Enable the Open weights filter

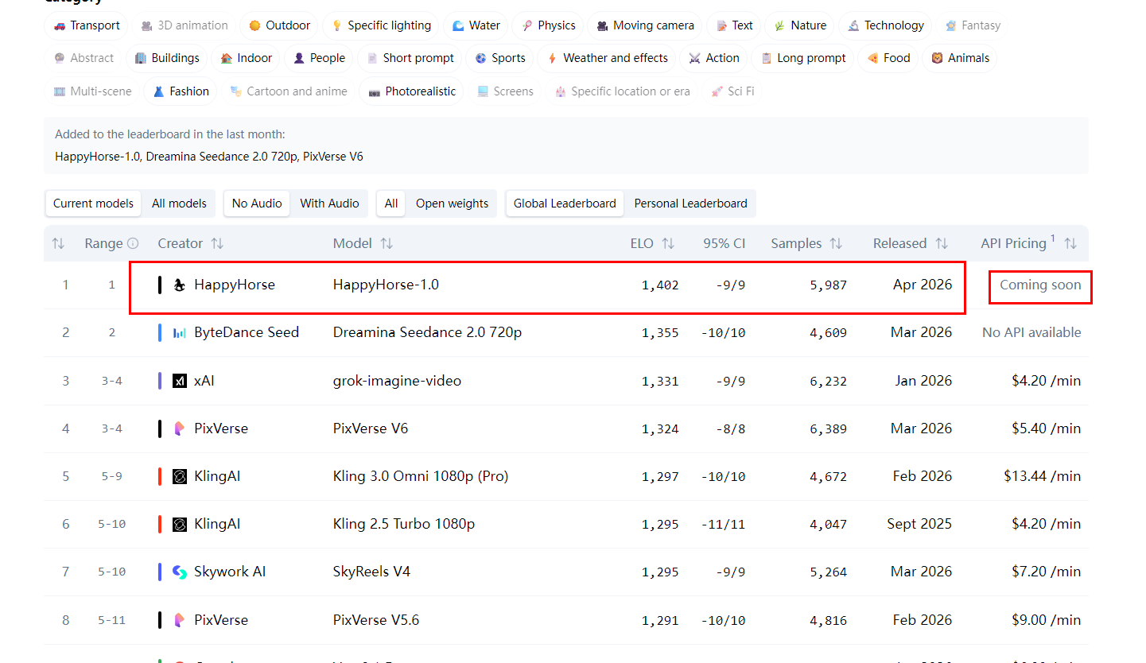click(452, 204)
